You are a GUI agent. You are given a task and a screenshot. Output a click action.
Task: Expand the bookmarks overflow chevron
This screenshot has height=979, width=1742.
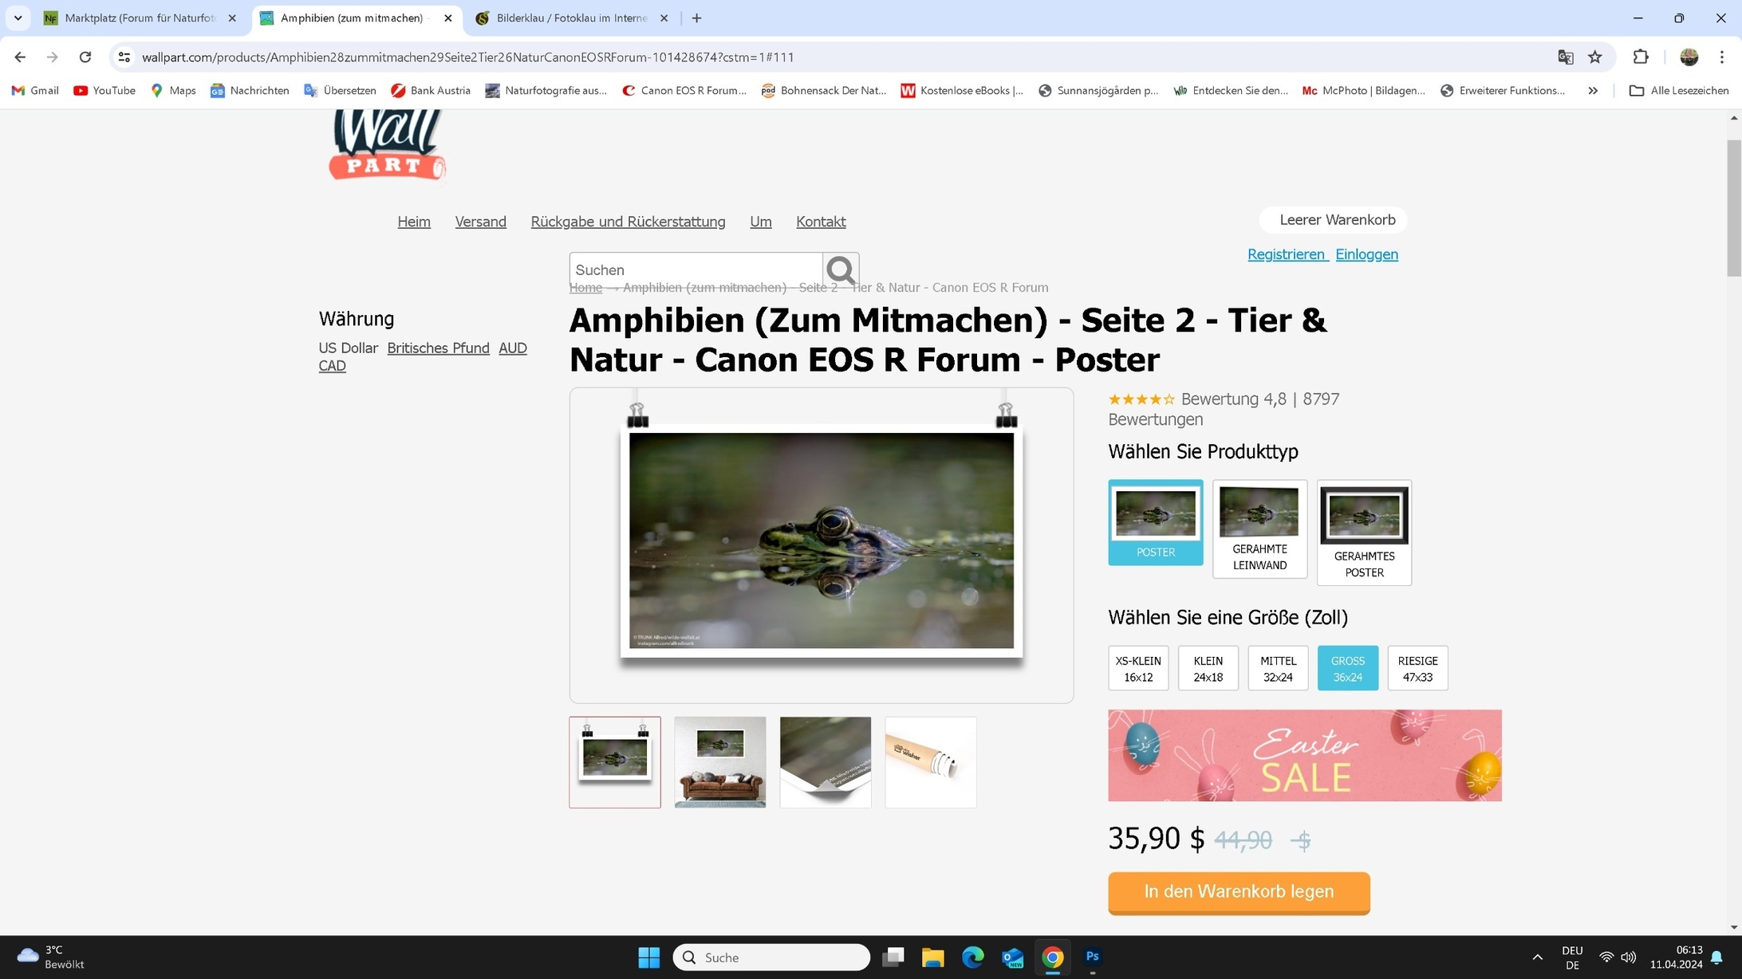click(1592, 90)
